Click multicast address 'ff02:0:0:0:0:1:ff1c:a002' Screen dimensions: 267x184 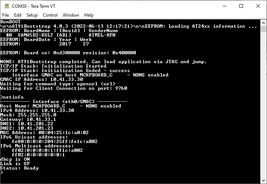47,150
